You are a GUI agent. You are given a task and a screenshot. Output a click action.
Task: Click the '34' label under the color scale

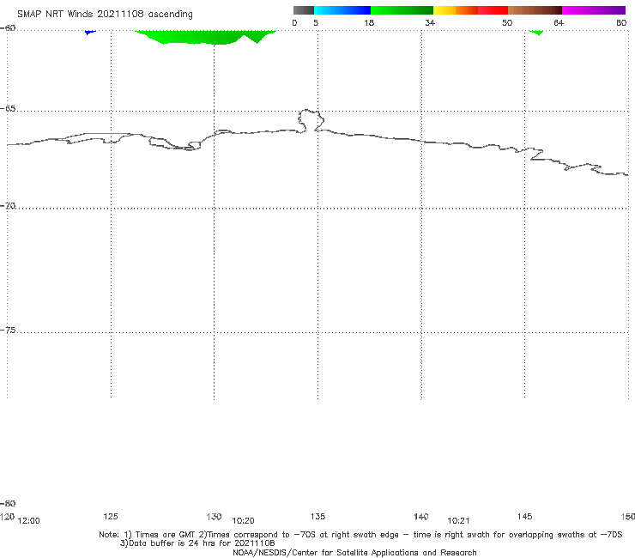(430, 22)
